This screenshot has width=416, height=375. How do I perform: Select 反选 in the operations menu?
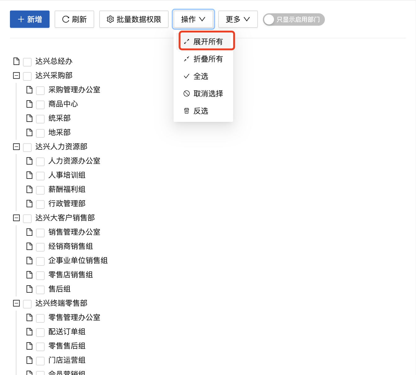coord(201,111)
